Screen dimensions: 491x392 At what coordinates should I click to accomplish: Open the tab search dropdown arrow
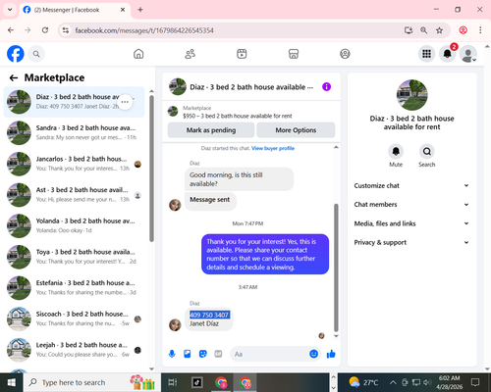click(10, 10)
